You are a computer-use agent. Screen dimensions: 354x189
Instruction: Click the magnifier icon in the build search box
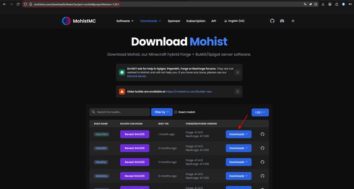coord(94,112)
